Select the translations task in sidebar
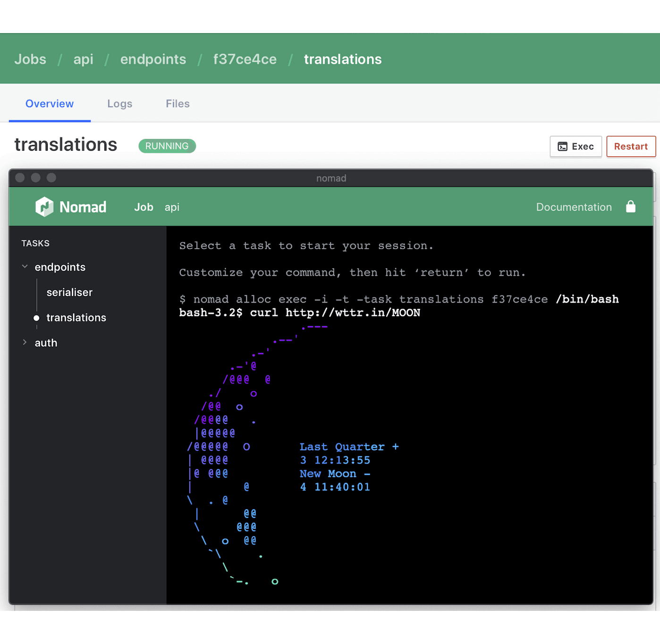The image size is (660, 634). [76, 318]
